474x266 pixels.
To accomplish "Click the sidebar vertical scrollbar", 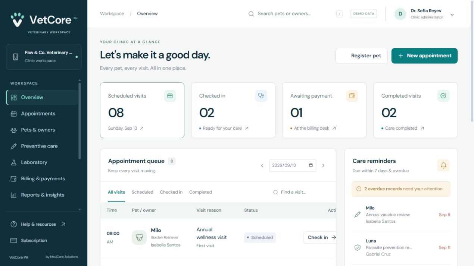I will [x=79, y=121].
